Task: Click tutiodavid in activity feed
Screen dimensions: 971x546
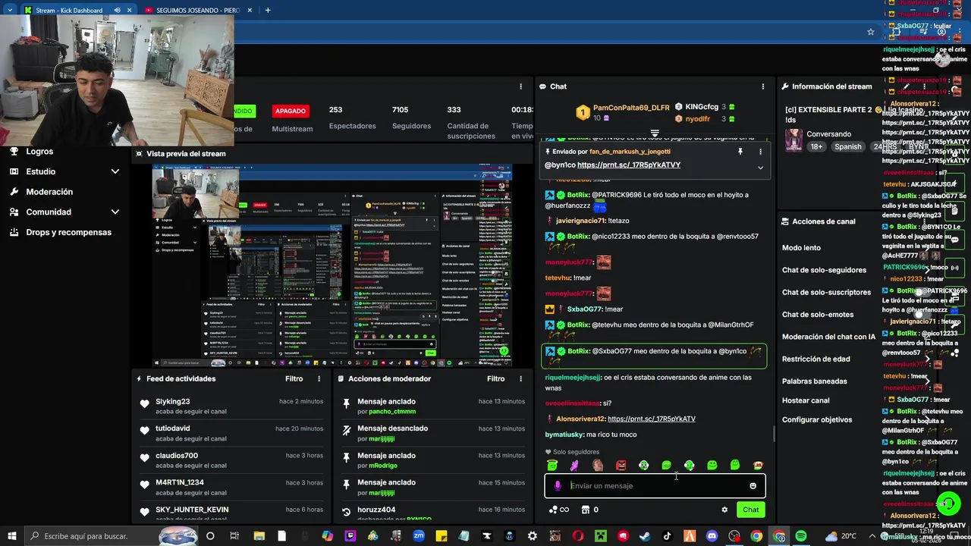Action: [x=173, y=428]
